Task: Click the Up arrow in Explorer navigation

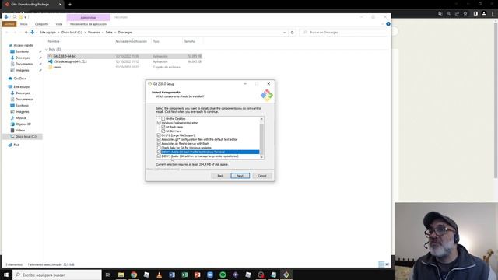Action: [26, 33]
